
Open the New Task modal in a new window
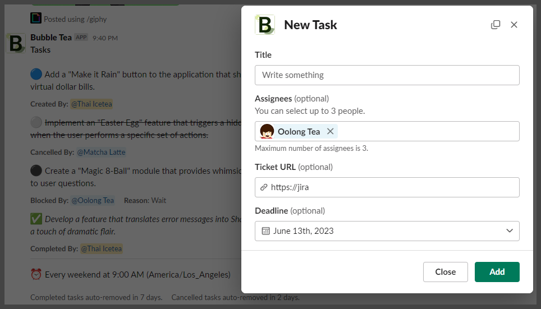click(x=496, y=25)
